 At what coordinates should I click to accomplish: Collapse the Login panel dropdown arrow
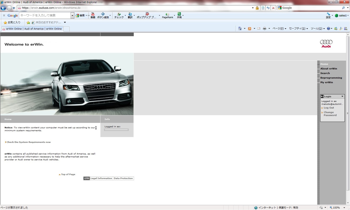point(342,96)
